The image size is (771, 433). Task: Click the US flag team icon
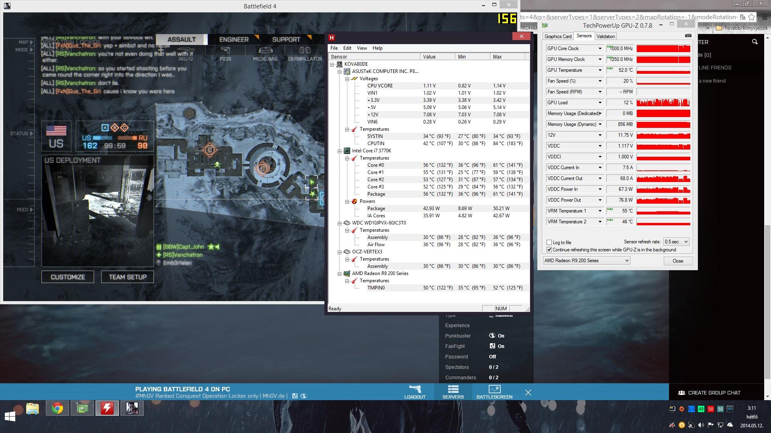tap(56, 130)
